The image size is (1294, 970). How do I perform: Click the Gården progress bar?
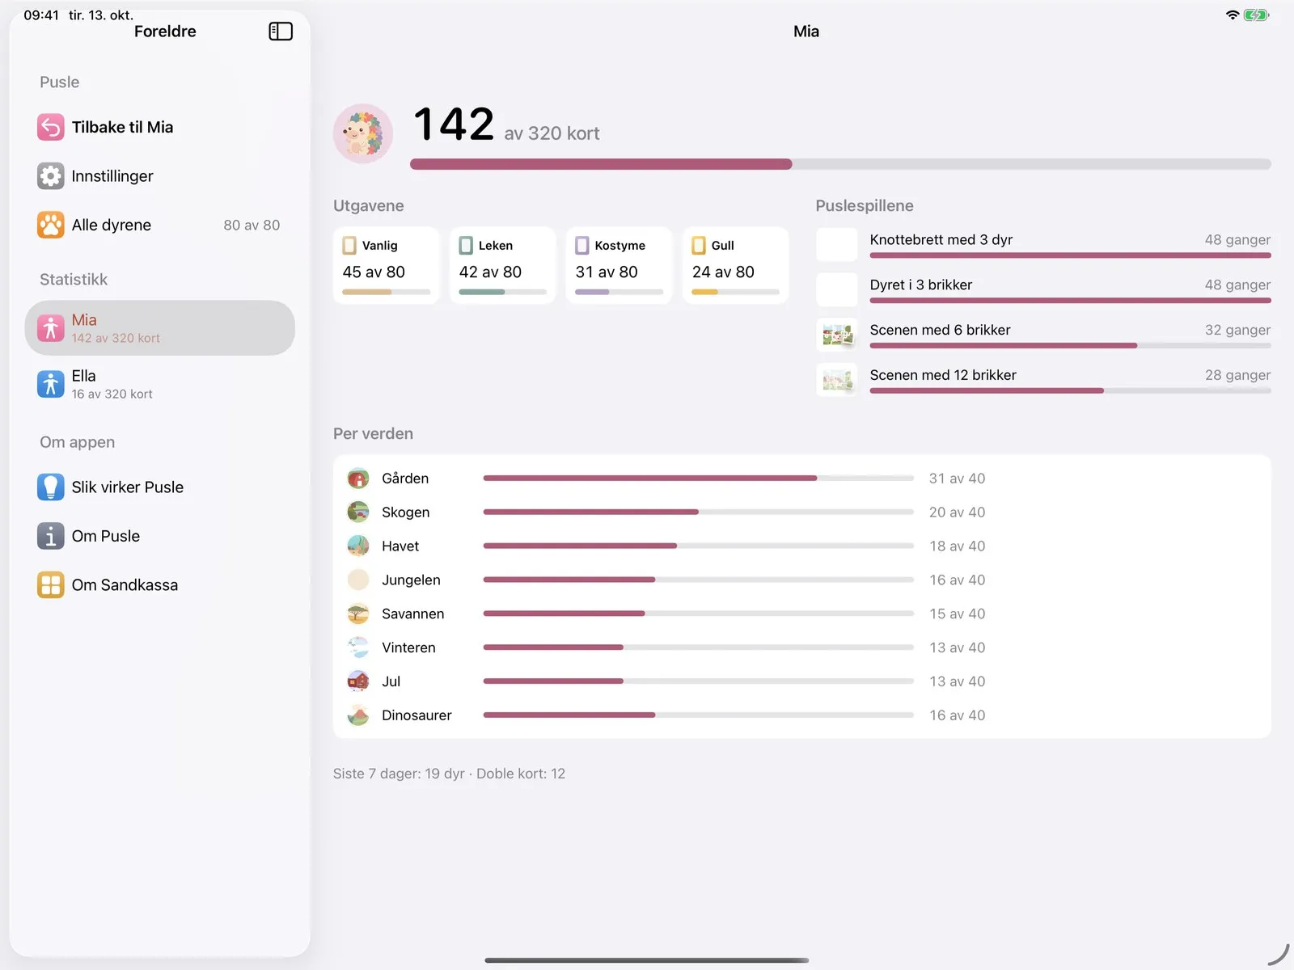699,479
